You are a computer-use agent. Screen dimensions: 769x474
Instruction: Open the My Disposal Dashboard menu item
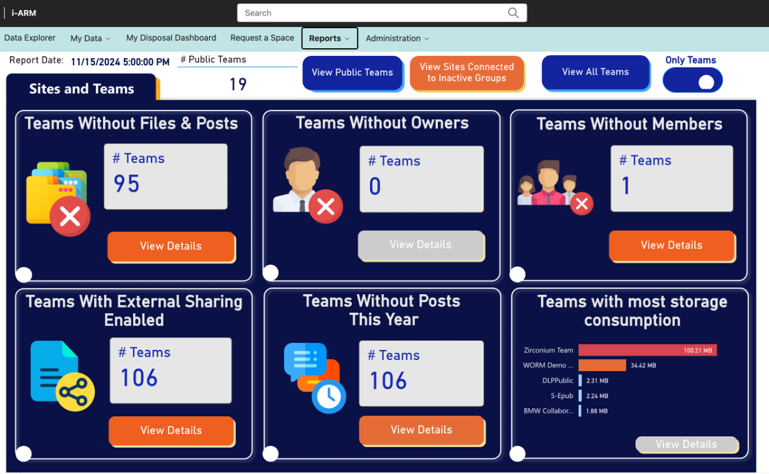(x=171, y=38)
